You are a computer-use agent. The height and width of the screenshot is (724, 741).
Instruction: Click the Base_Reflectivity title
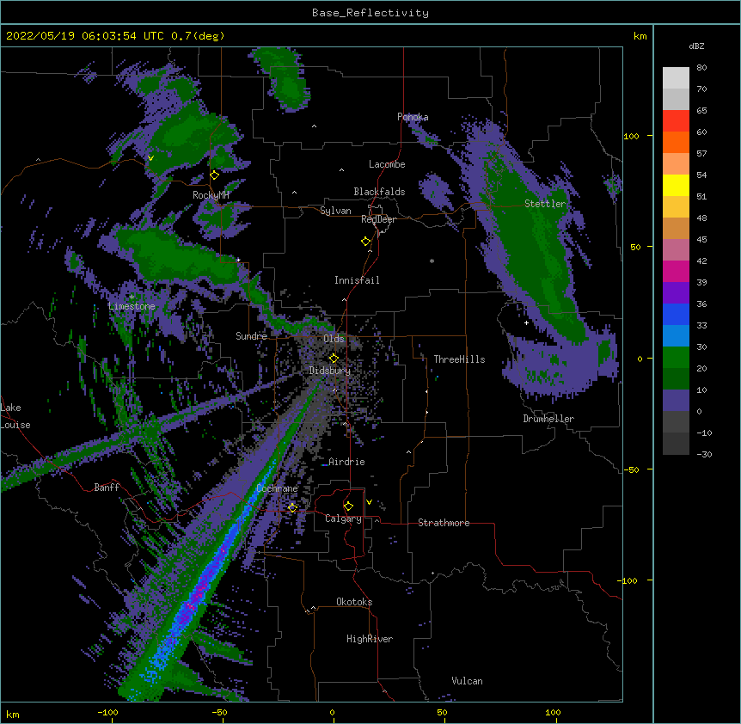pyautogui.click(x=370, y=13)
